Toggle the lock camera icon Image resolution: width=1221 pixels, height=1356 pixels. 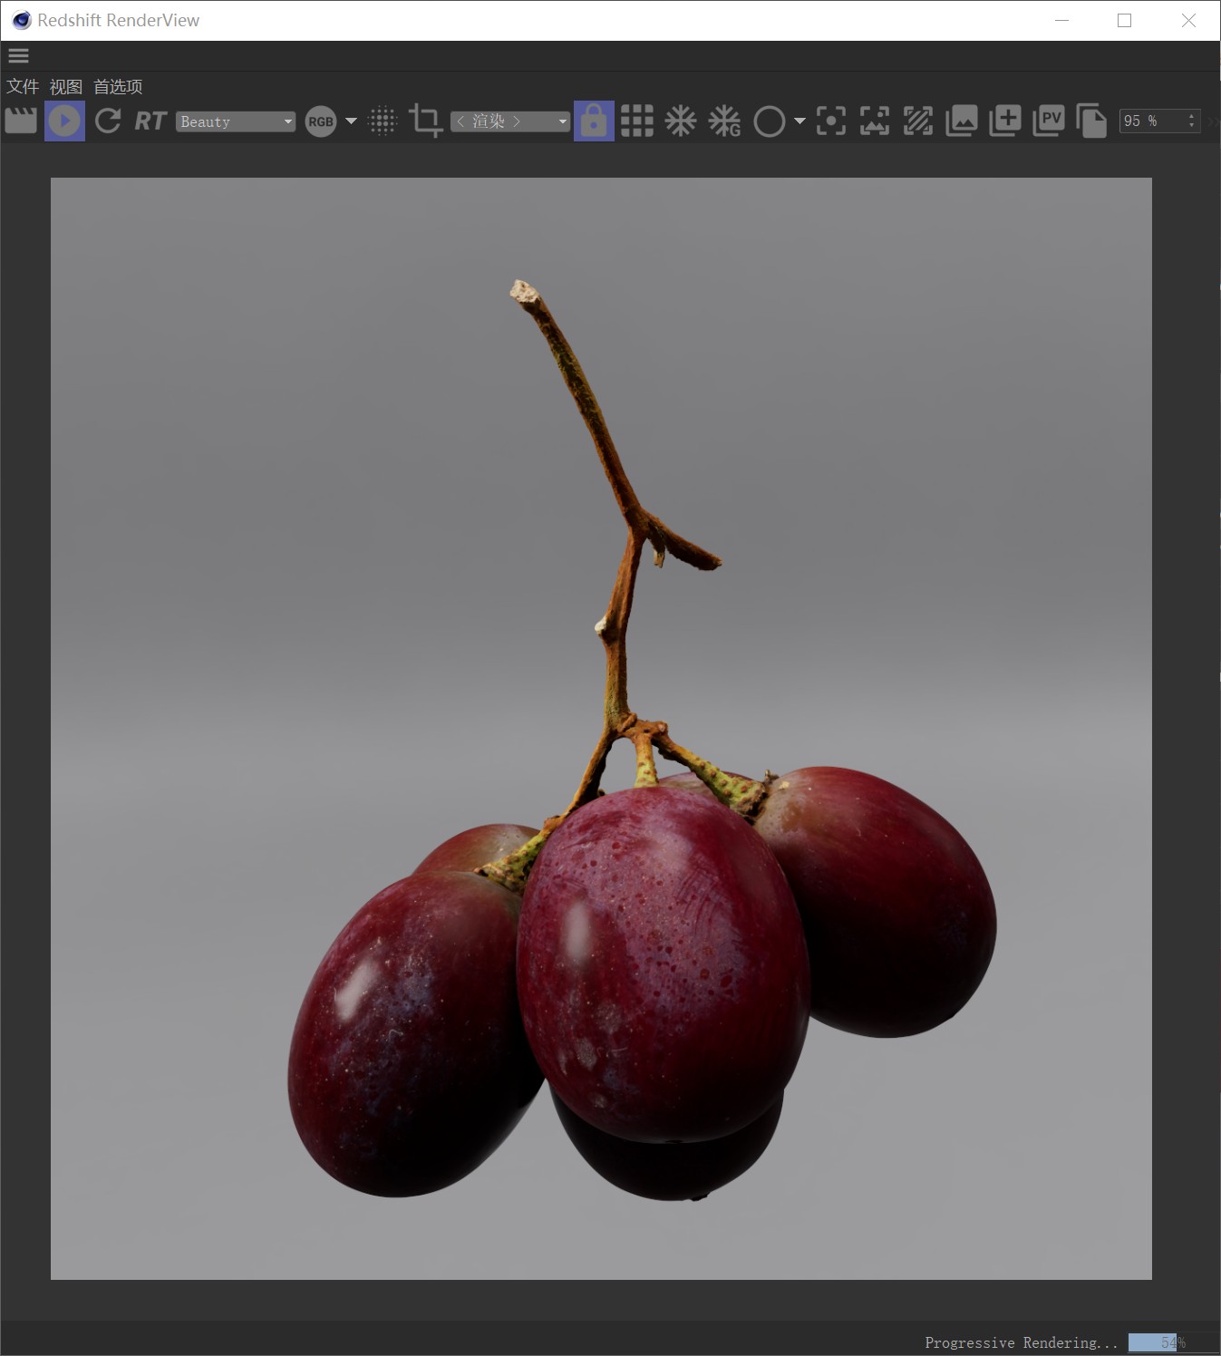point(594,121)
